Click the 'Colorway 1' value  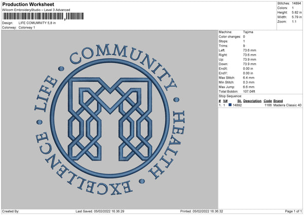tap(27, 27)
